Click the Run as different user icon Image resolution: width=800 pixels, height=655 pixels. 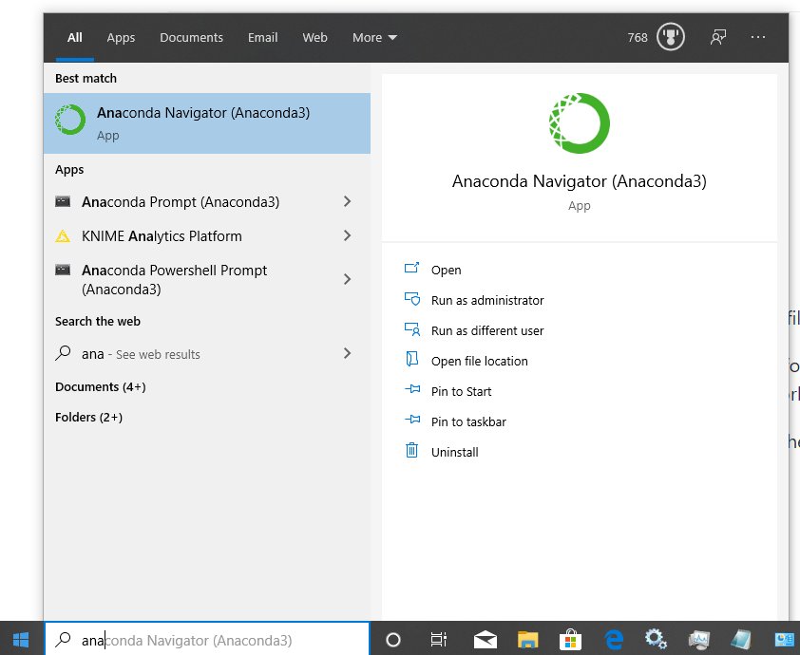point(411,329)
